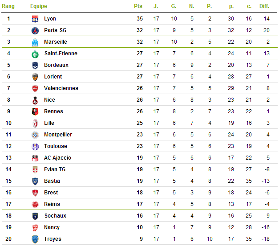Click the Paris-SG club logo

point(35,30)
